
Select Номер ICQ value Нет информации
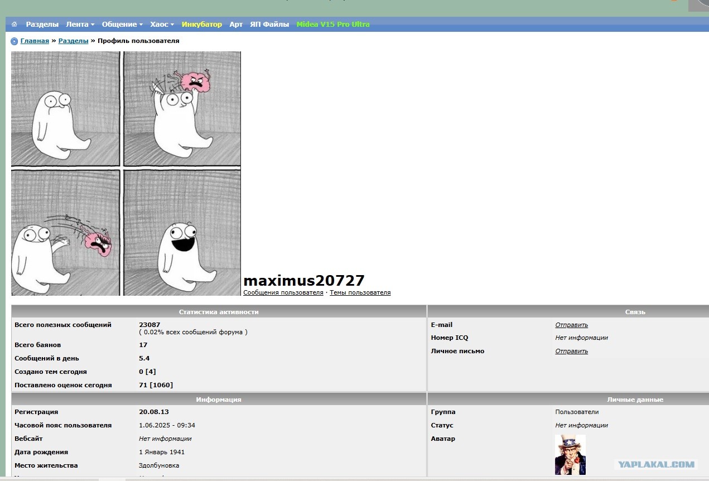(x=581, y=338)
